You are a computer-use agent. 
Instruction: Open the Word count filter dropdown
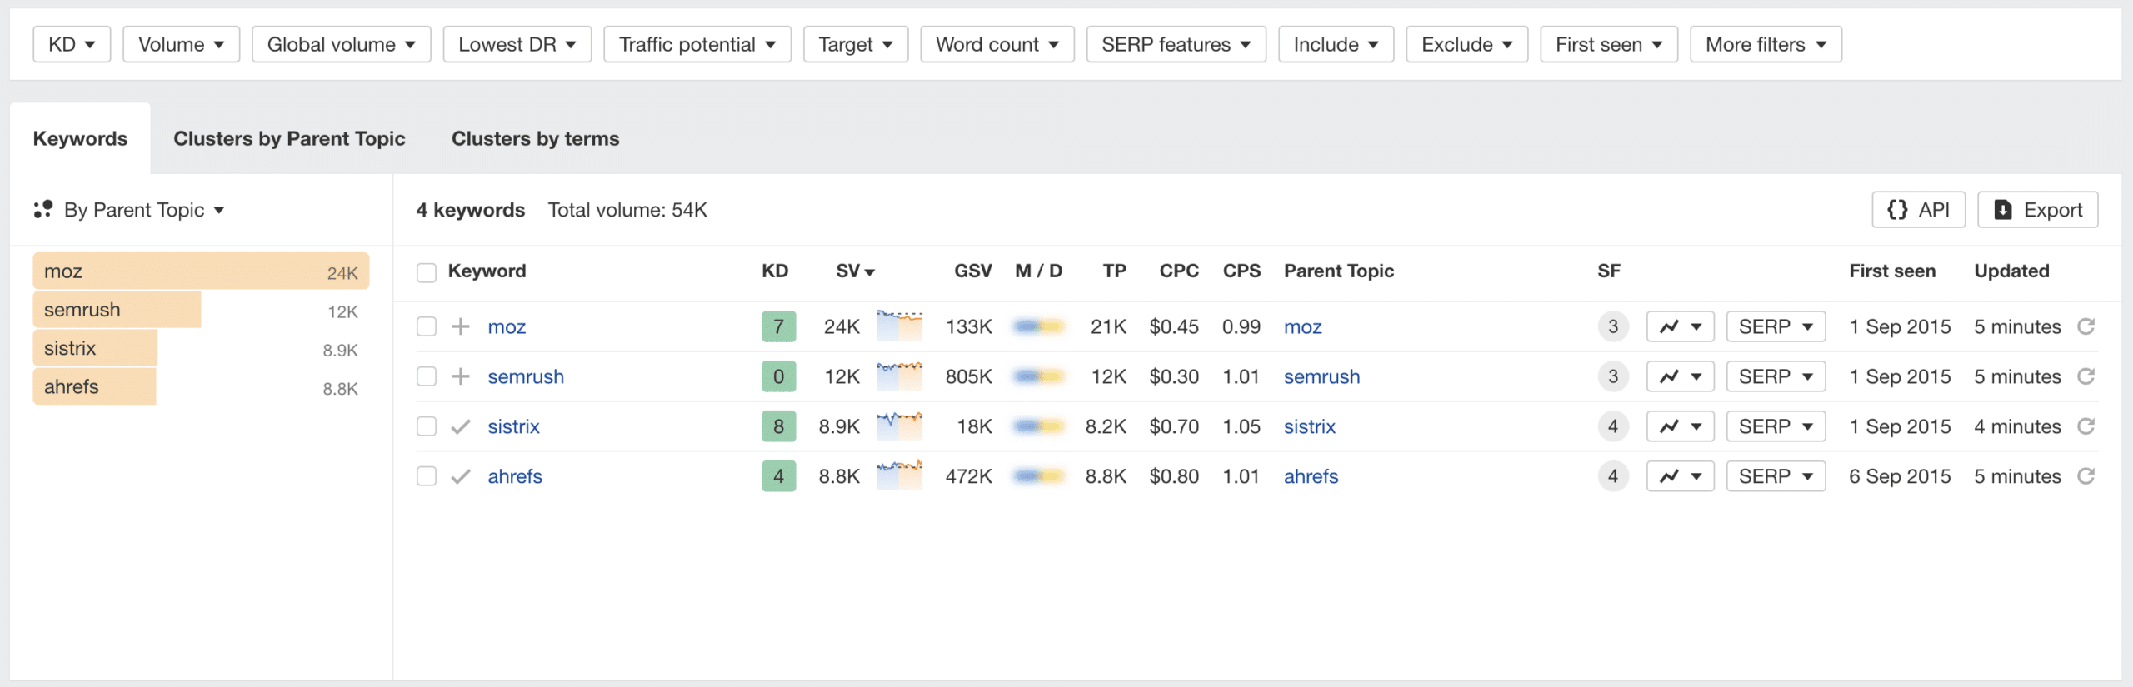pos(997,44)
